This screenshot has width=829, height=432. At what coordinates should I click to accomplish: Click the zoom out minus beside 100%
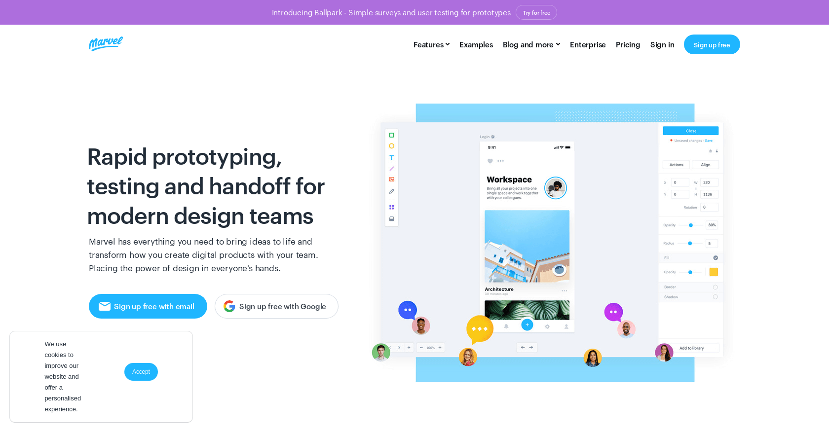coord(421,348)
